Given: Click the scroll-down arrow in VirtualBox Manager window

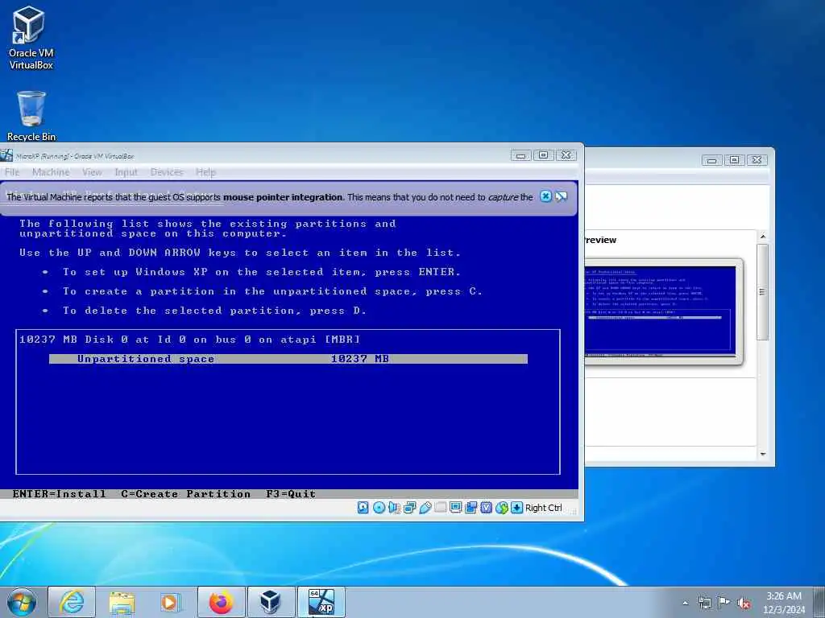Looking at the screenshot, I should (763, 455).
